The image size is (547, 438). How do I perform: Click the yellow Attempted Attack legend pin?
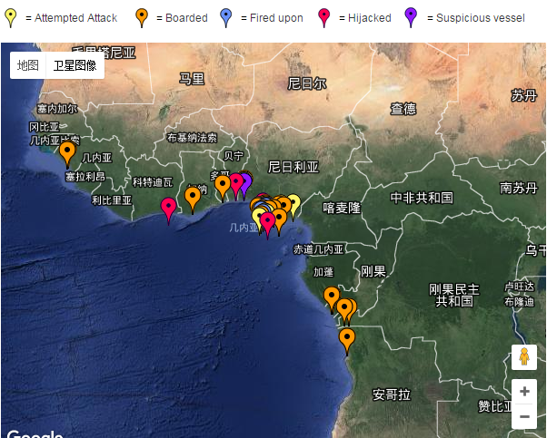tap(11, 17)
